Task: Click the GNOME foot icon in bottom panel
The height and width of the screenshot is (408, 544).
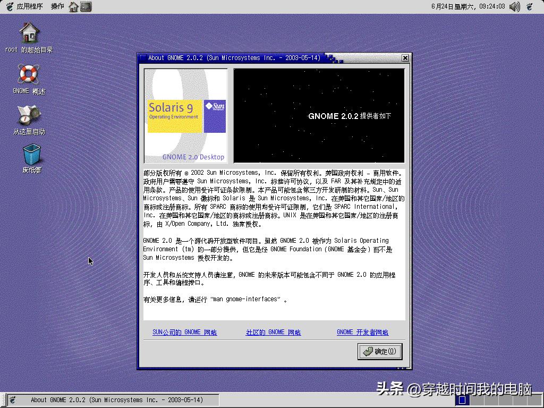Action: click(13, 400)
